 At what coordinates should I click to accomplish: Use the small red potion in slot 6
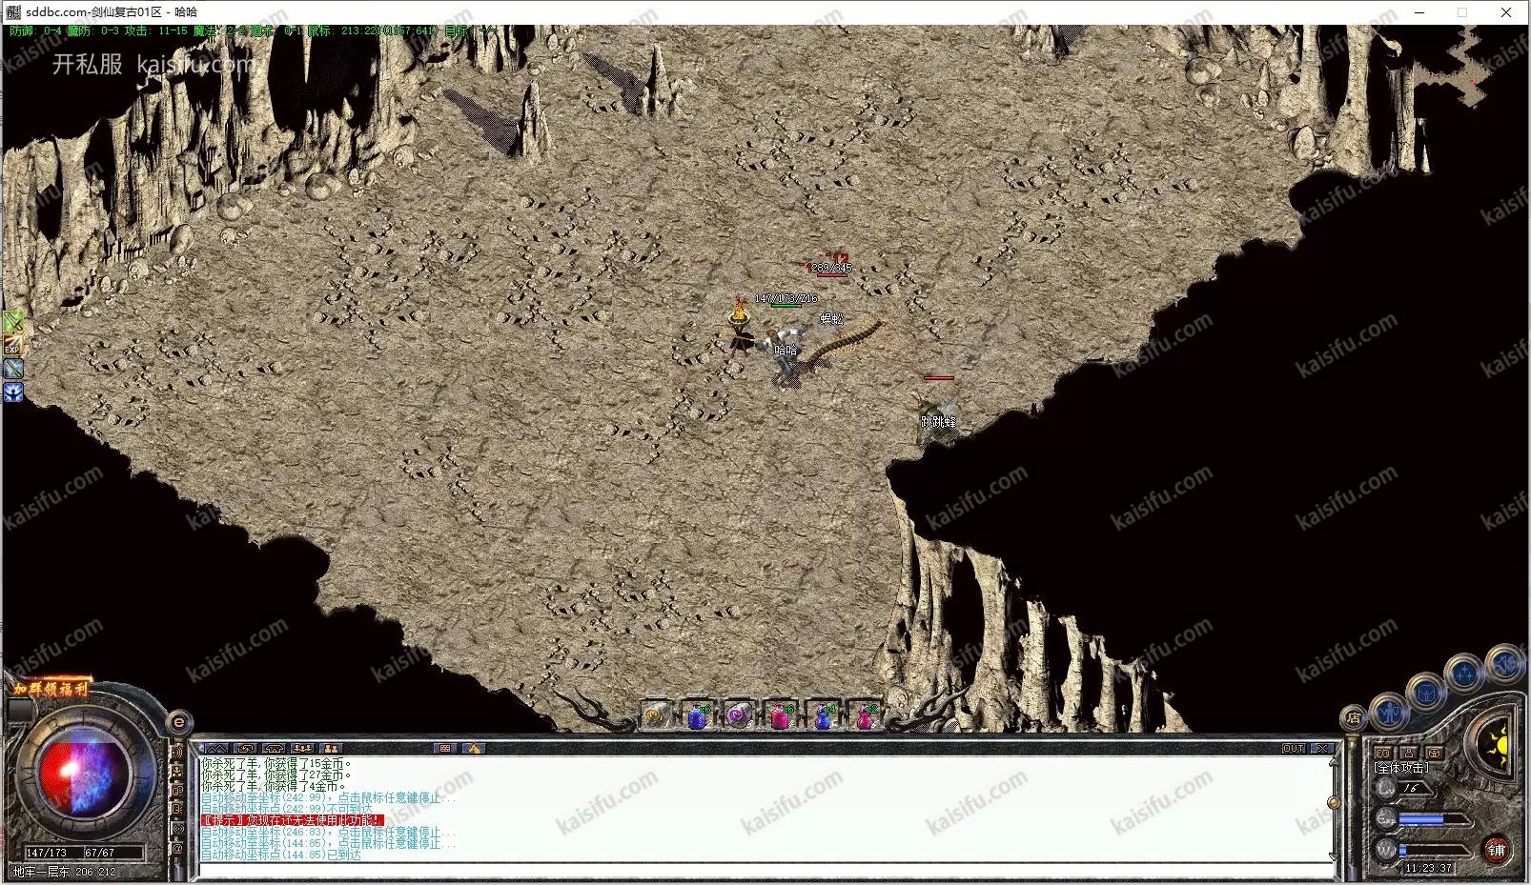(x=865, y=714)
